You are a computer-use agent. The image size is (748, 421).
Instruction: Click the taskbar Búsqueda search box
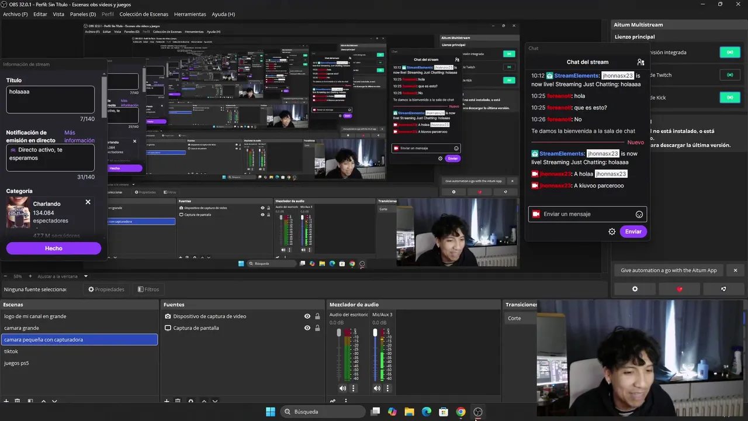click(323, 412)
